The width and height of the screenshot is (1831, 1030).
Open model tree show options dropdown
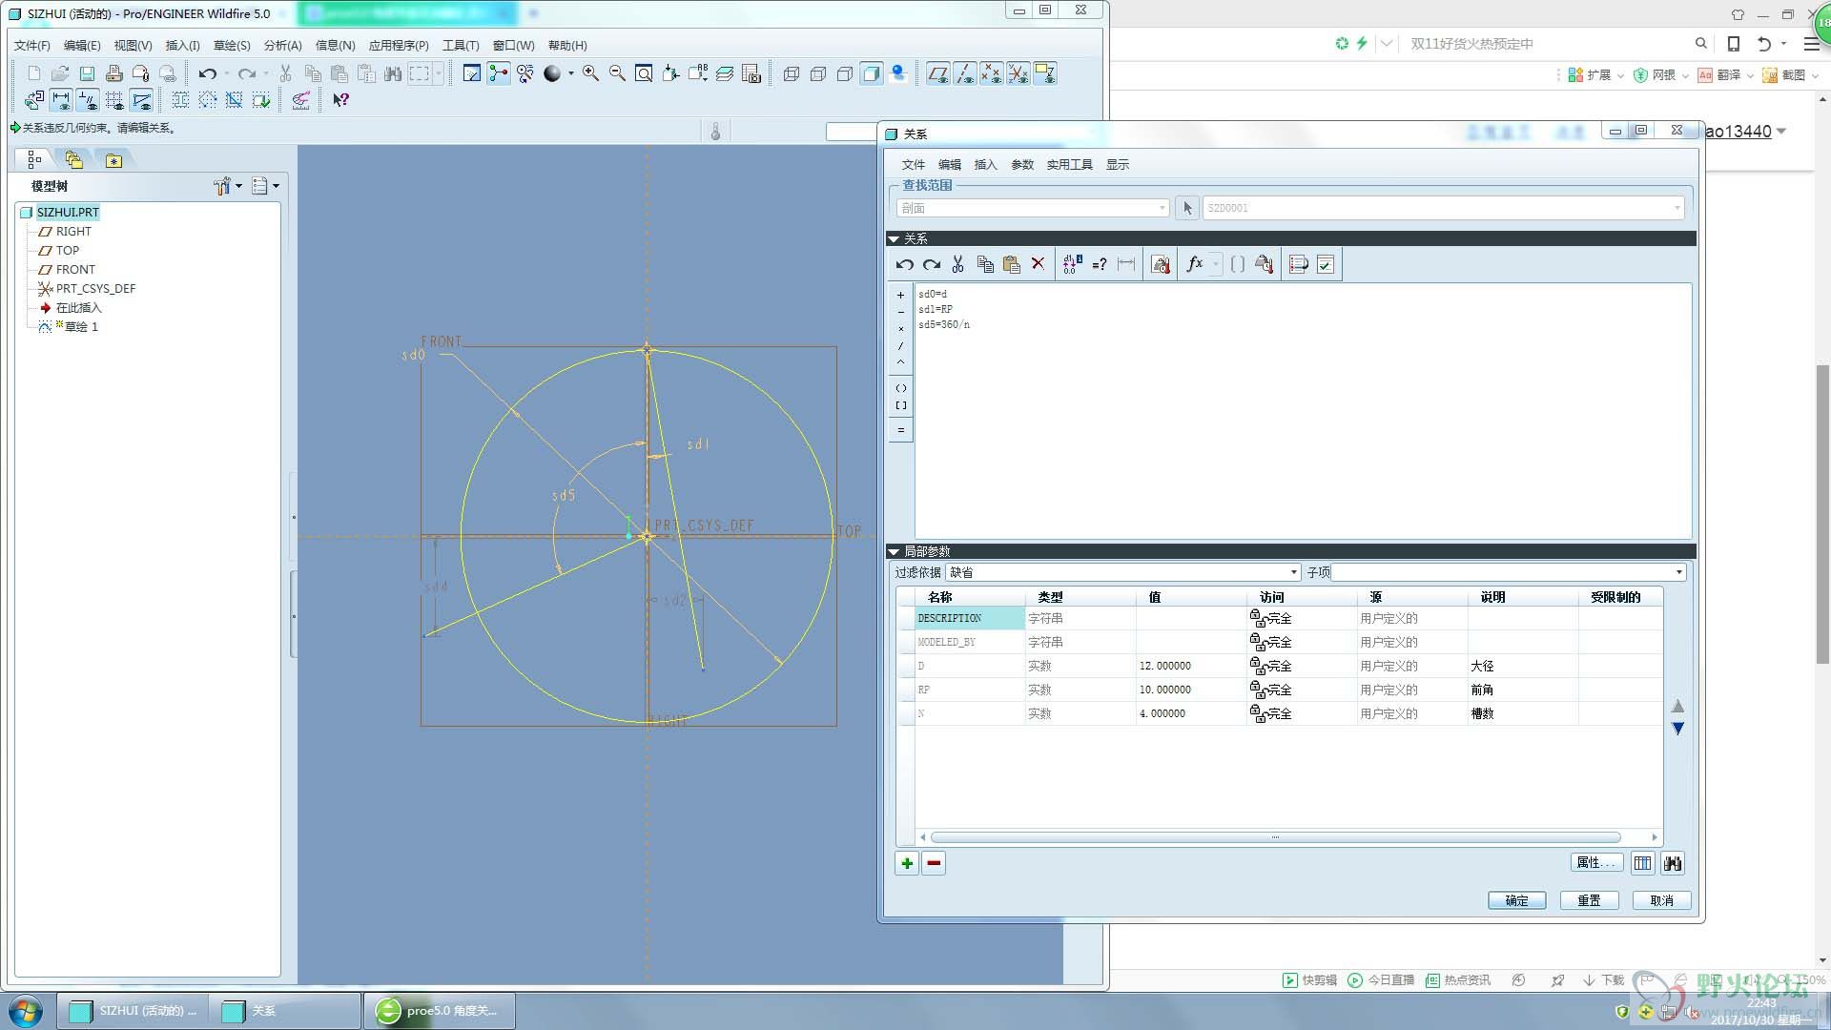tap(265, 186)
